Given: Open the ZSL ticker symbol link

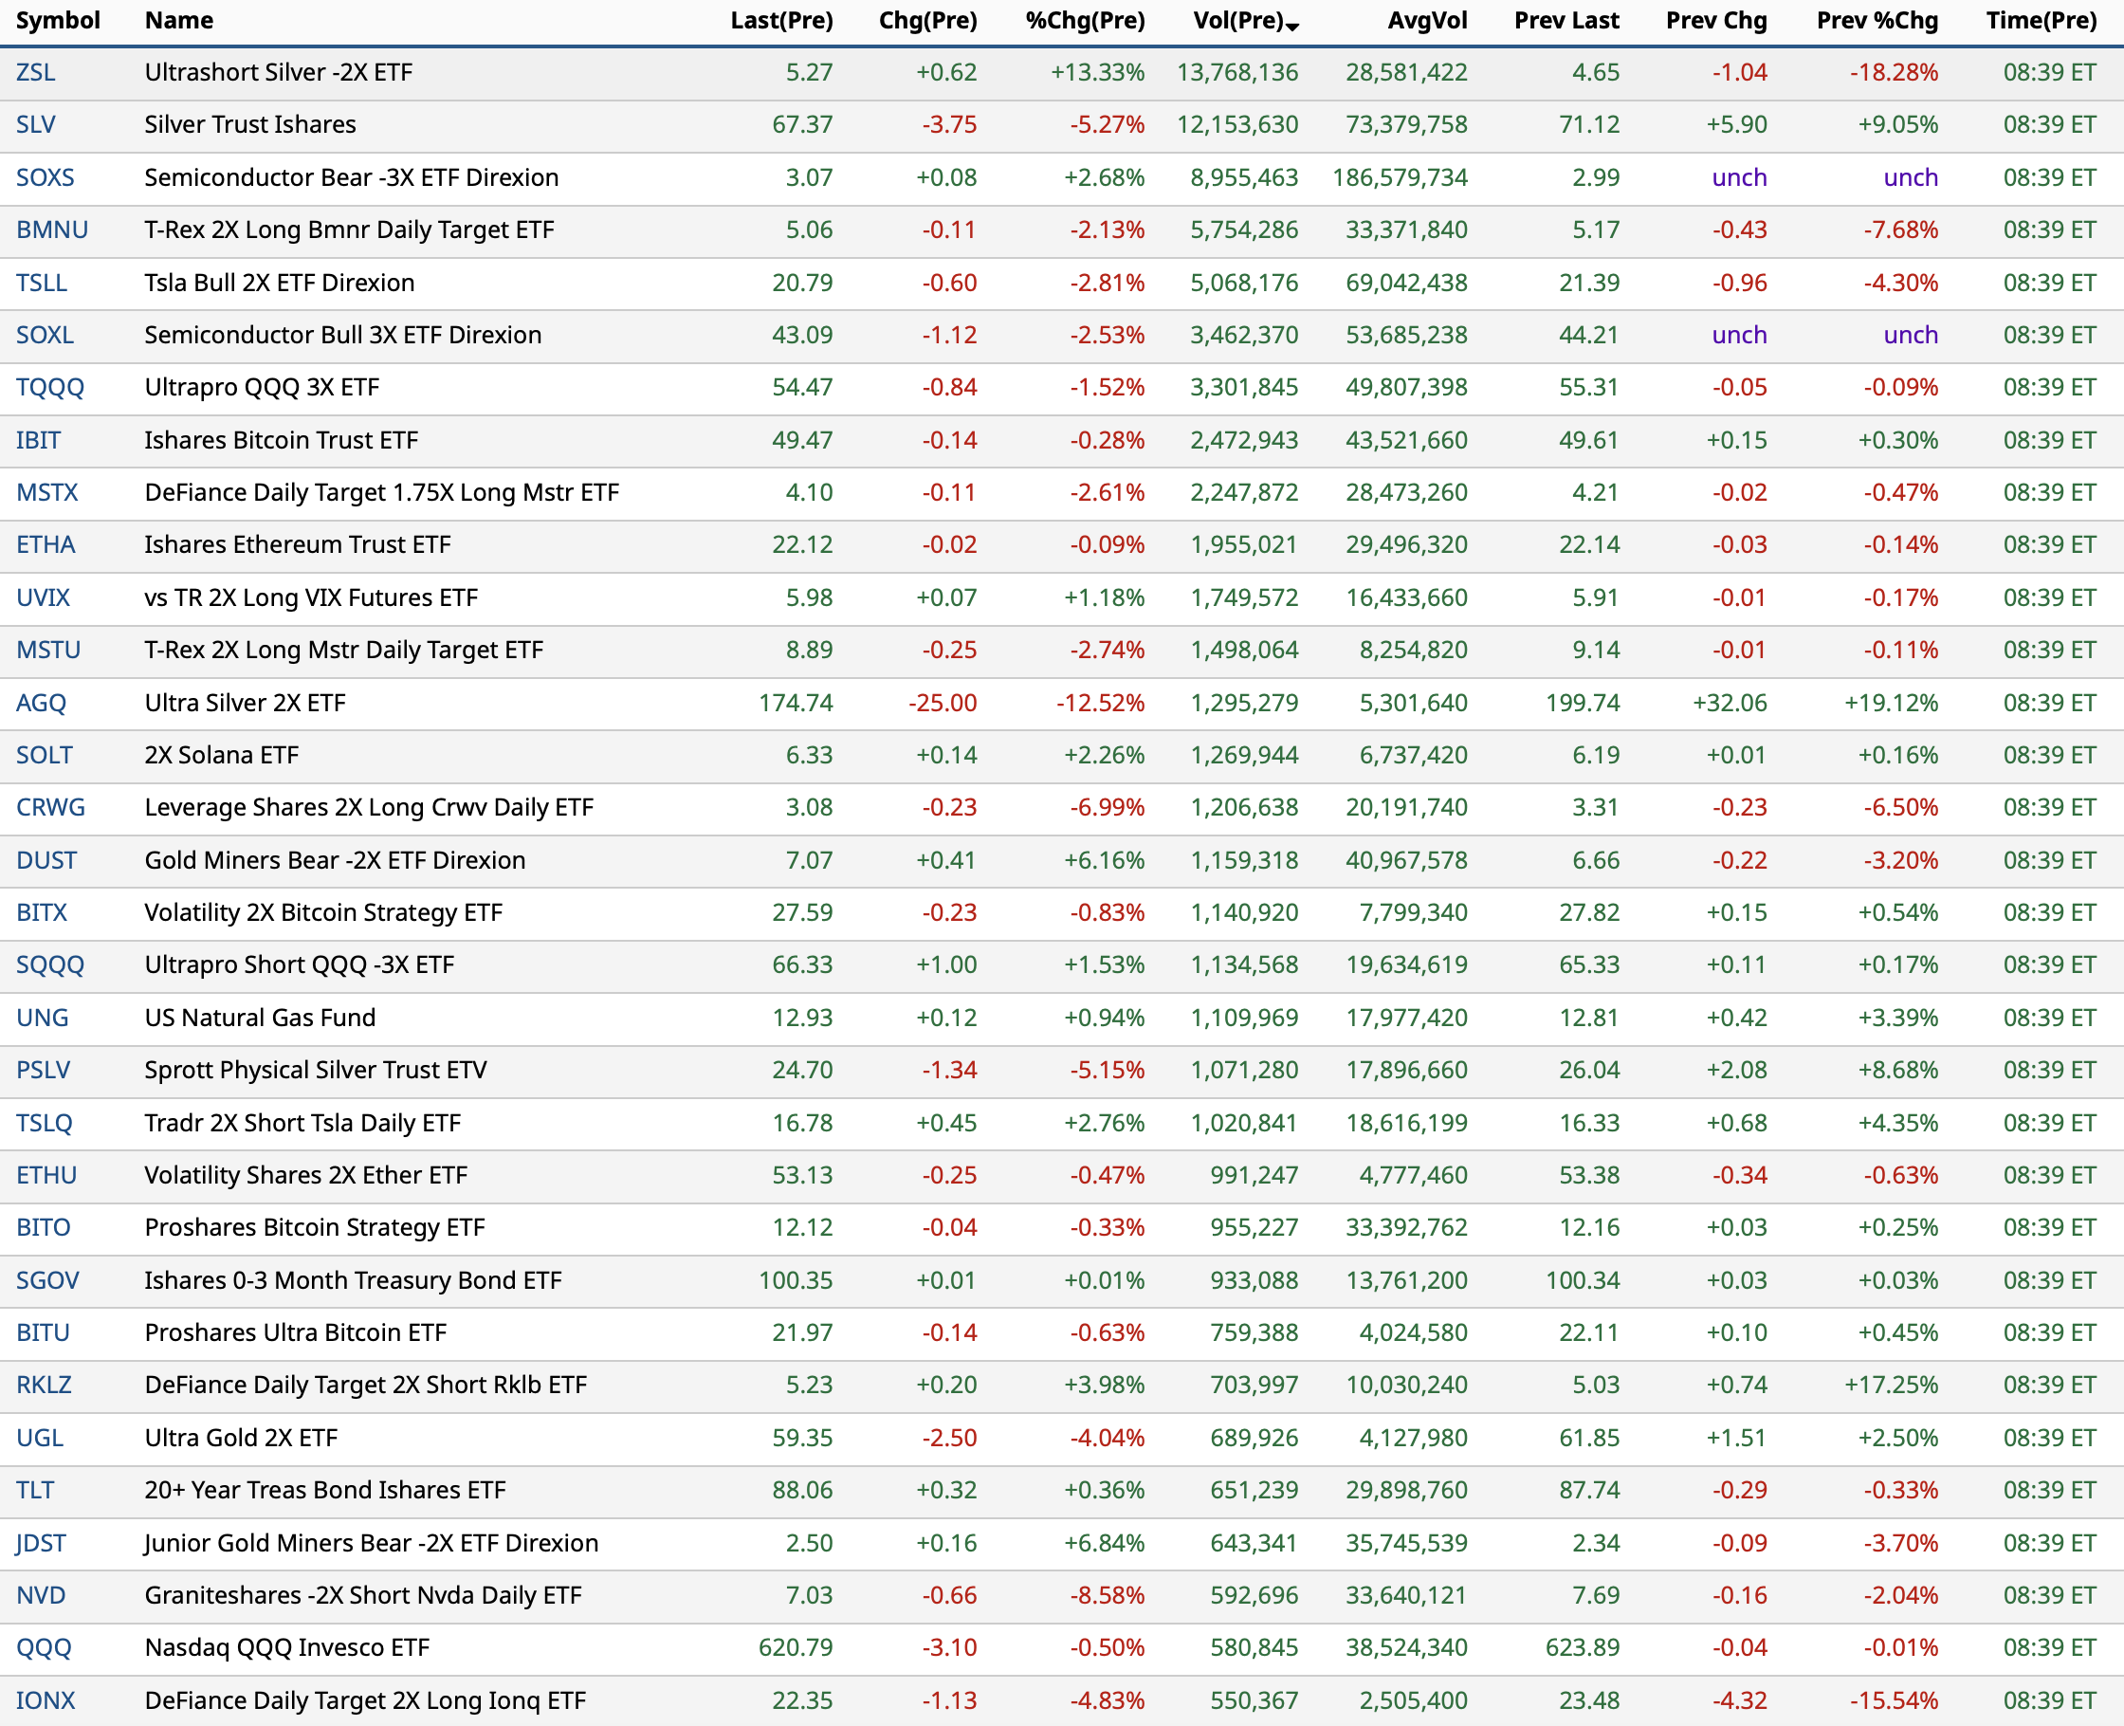Looking at the screenshot, I should (x=36, y=73).
